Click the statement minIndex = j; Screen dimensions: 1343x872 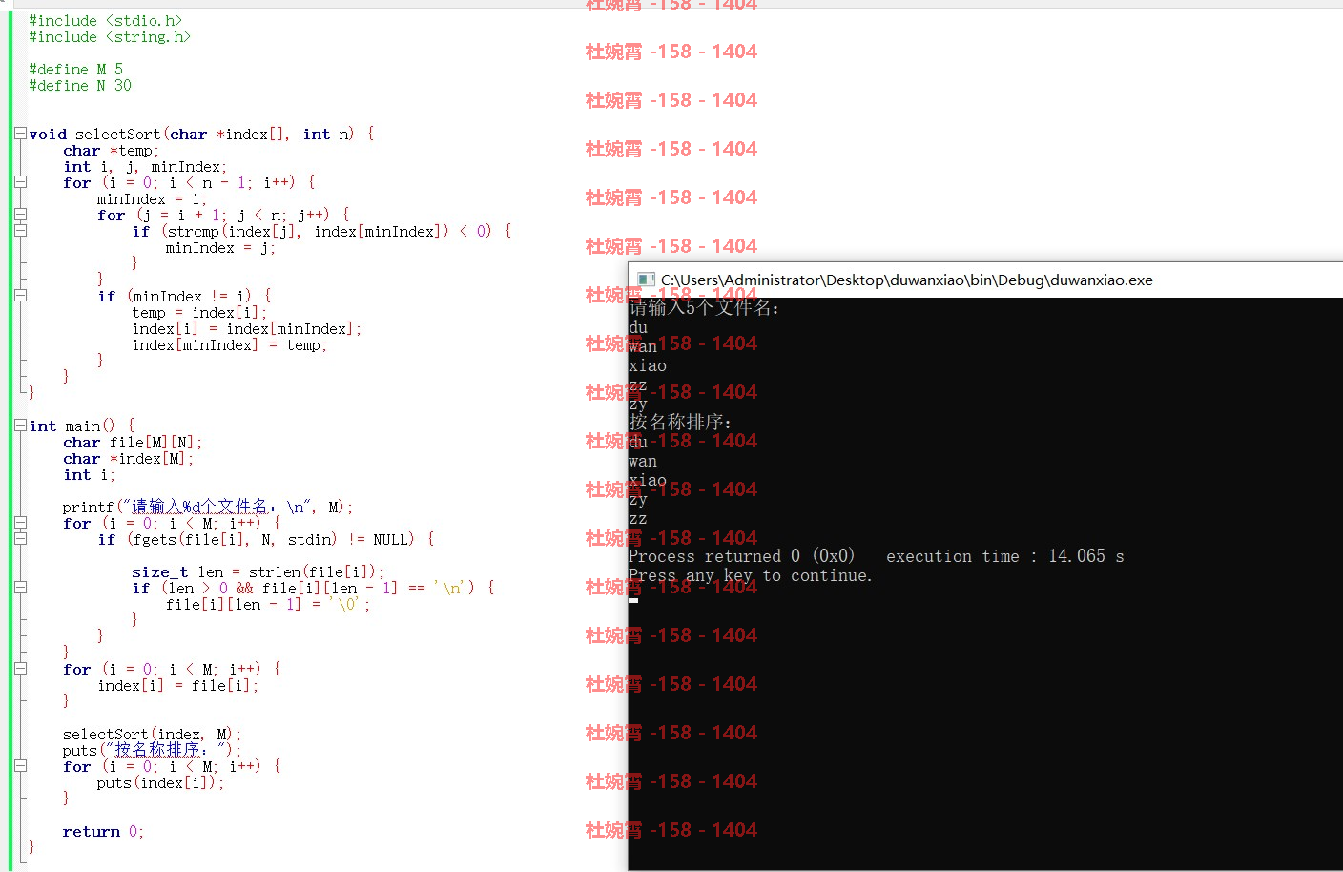[220, 247]
